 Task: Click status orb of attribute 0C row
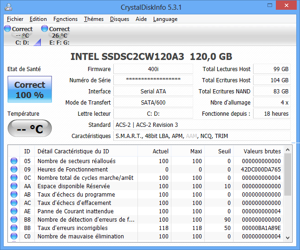(14, 178)
